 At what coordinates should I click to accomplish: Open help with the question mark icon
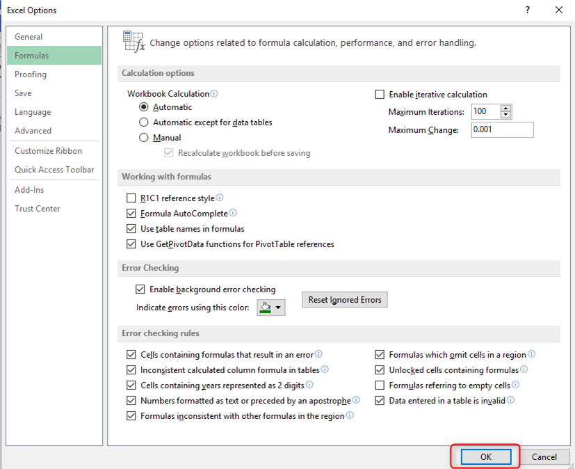(x=527, y=10)
